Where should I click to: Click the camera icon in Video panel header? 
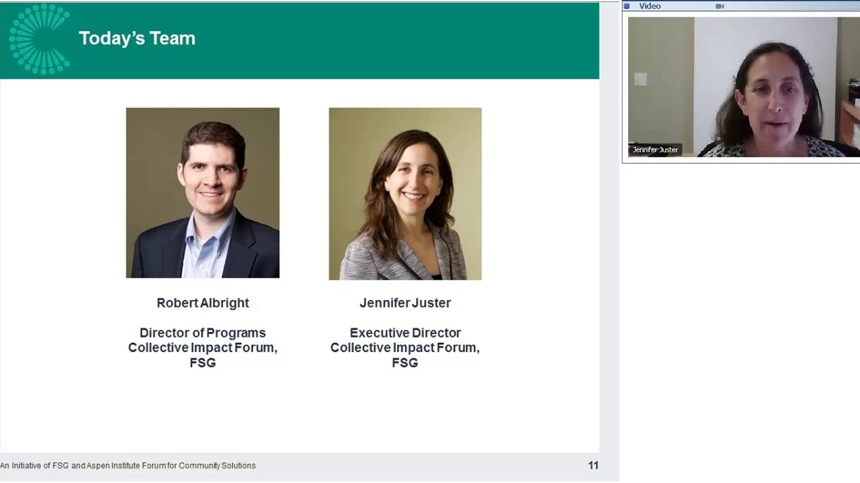[720, 6]
